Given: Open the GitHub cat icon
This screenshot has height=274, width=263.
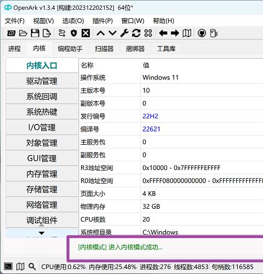Looking at the screenshot, I should click(x=202, y=33).
